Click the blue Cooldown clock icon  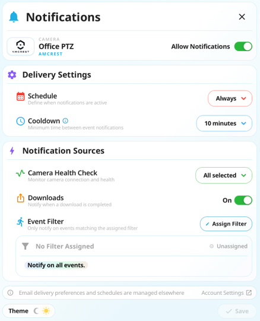(x=20, y=121)
